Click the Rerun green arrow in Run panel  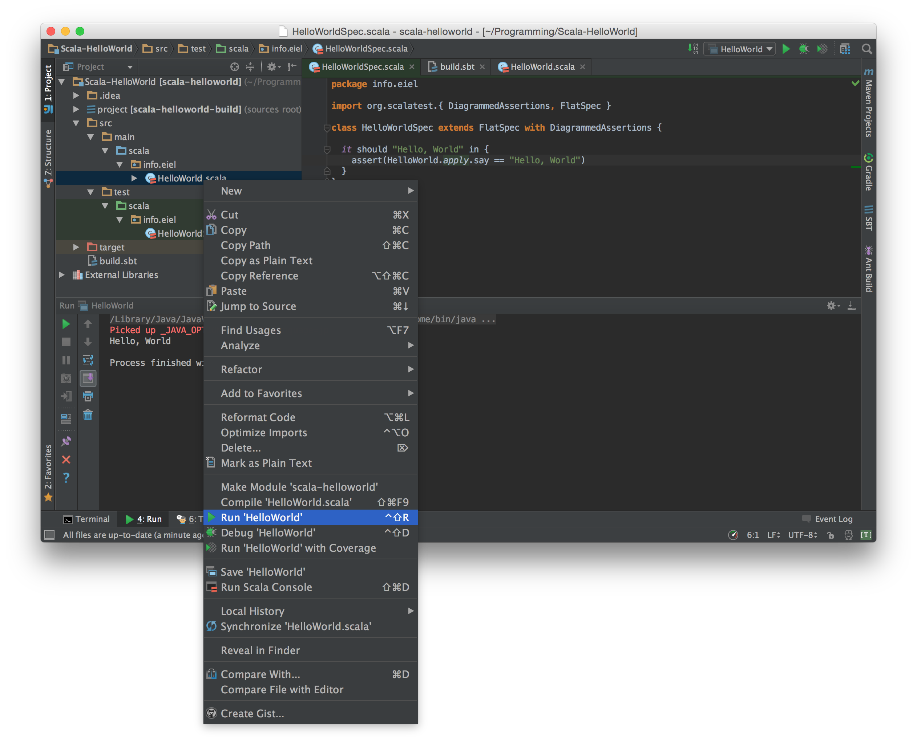pyautogui.click(x=66, y=324)
